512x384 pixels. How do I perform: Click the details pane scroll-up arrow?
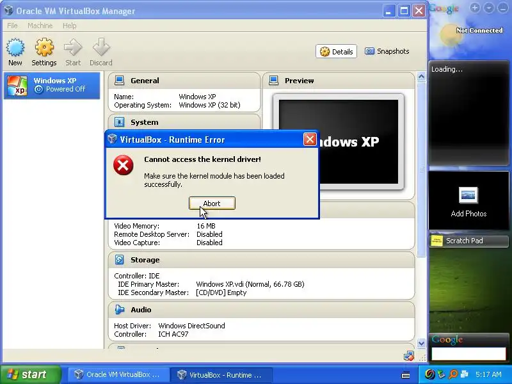coord(421,77)
